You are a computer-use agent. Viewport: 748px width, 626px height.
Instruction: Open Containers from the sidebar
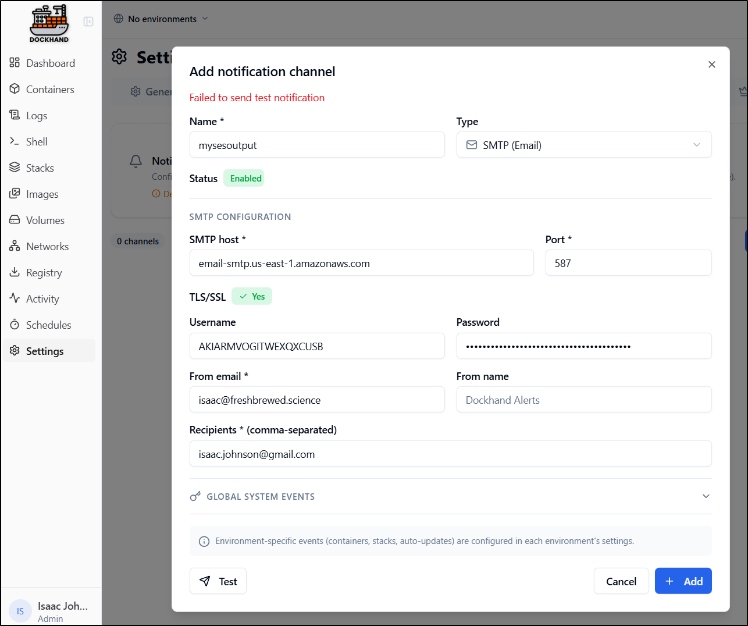click(49, 90)
